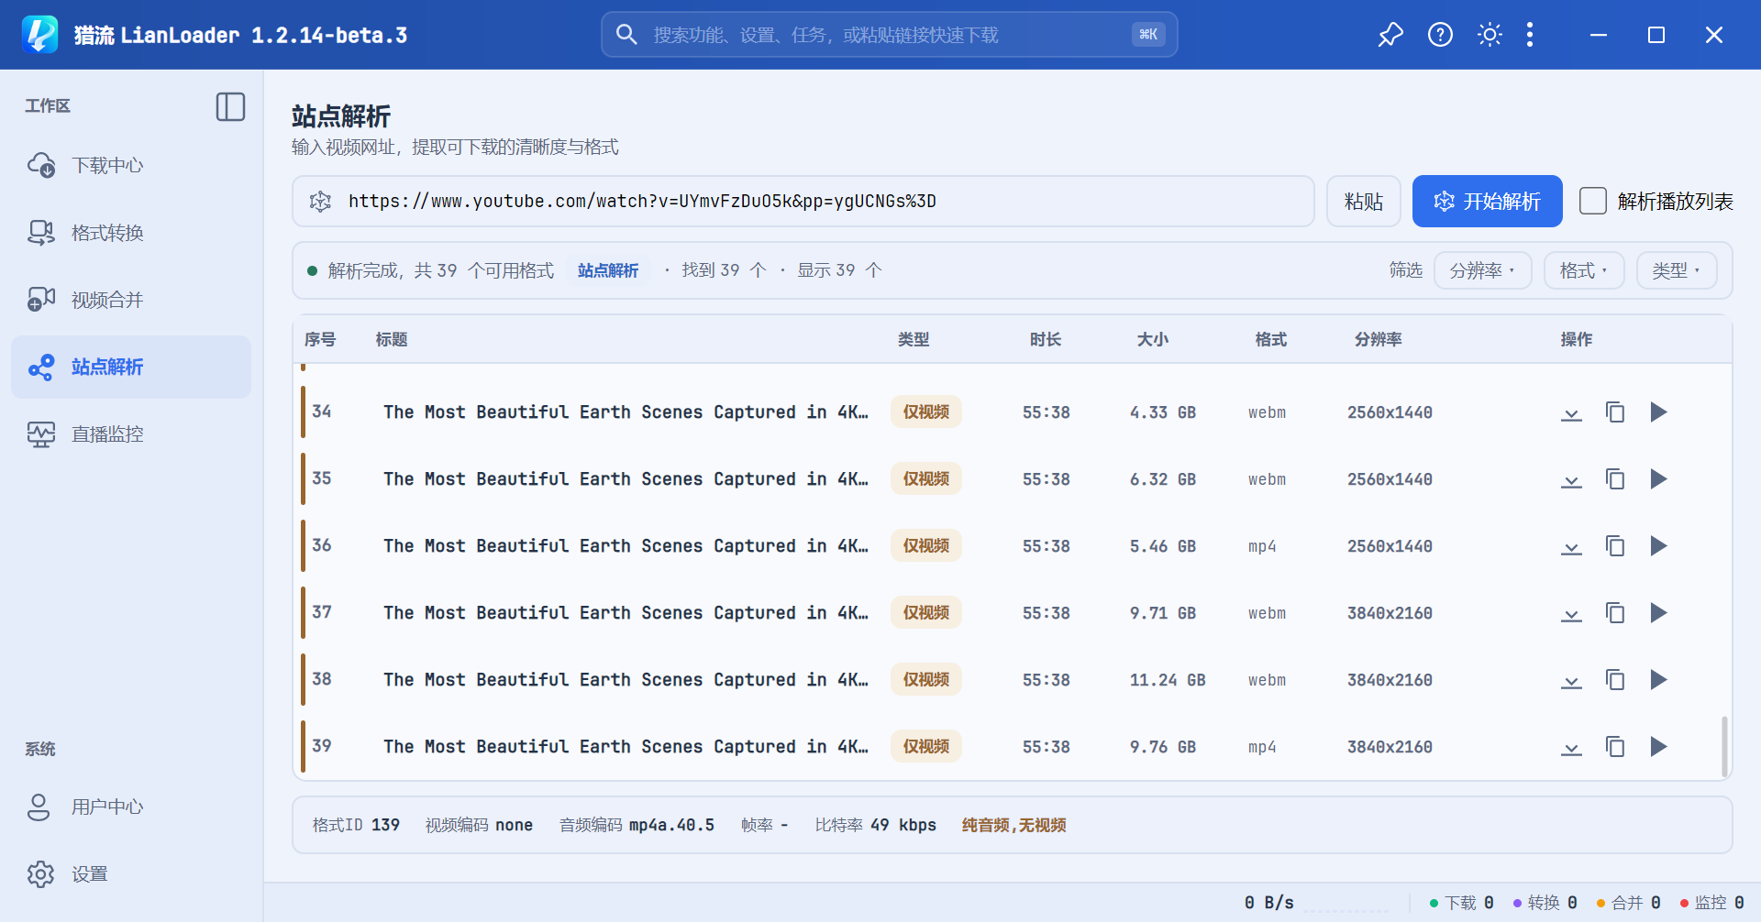
Task: Expand the 类型 filter dropdown
Action: [x=1677, y=270]
